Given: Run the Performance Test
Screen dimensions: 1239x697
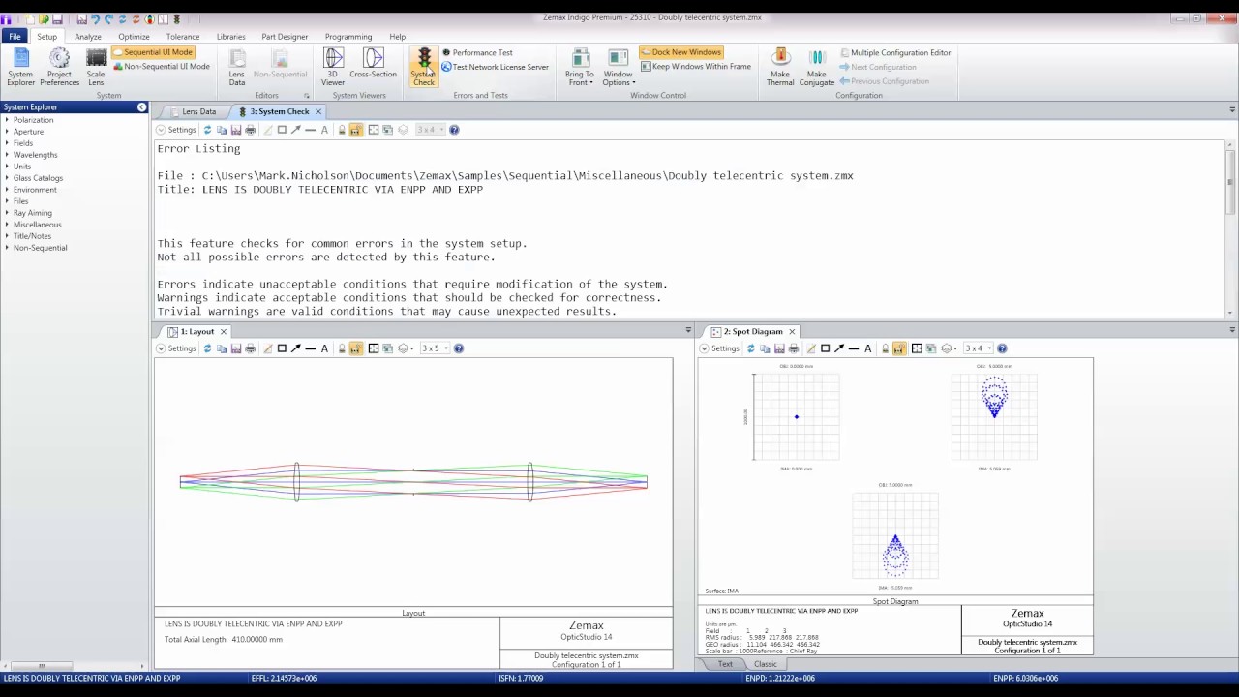Looking at the screenshot, I should (477, 52).
